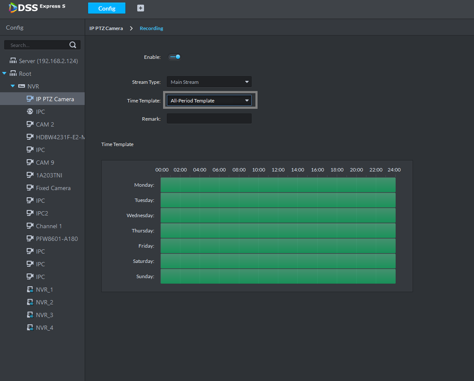Select PFW8601-A180 in the device tree
The image size is (474, 381).
point(56,239)
